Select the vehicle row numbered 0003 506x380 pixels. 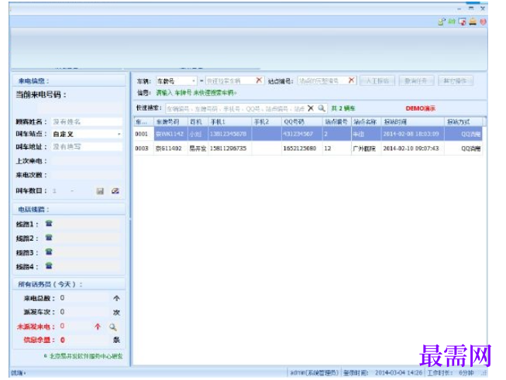coord(308,149)
